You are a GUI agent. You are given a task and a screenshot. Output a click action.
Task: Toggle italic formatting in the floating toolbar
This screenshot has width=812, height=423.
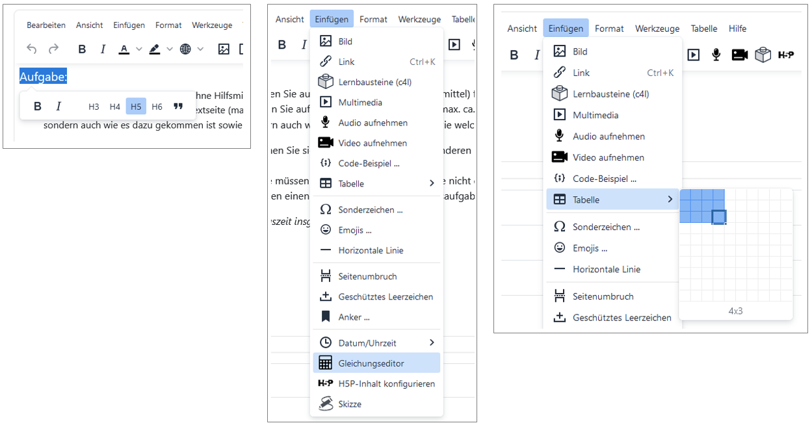coord(58,106)
